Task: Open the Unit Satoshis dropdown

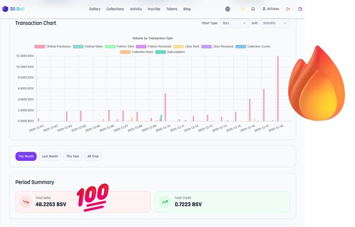Action: 275,23
